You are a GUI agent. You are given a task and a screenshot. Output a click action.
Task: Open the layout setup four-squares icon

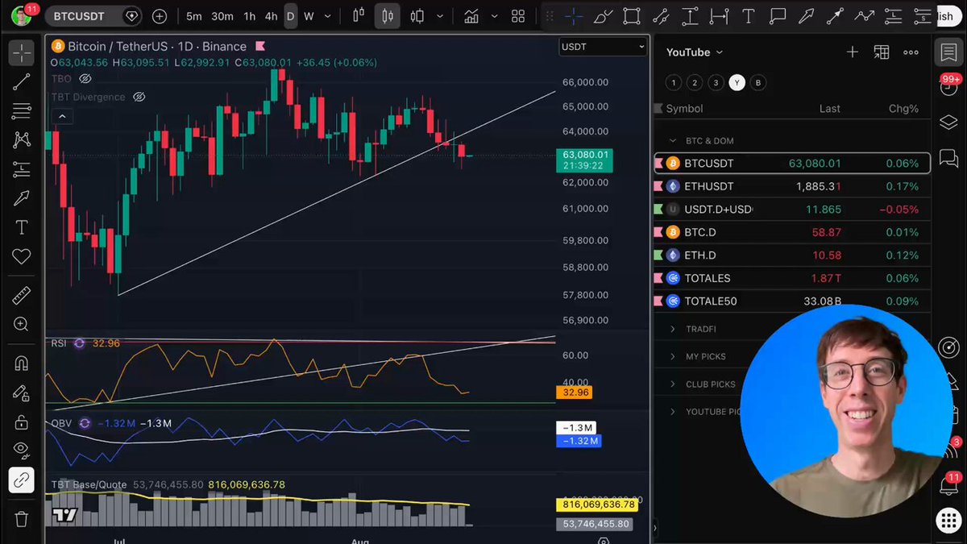(518, 16)
